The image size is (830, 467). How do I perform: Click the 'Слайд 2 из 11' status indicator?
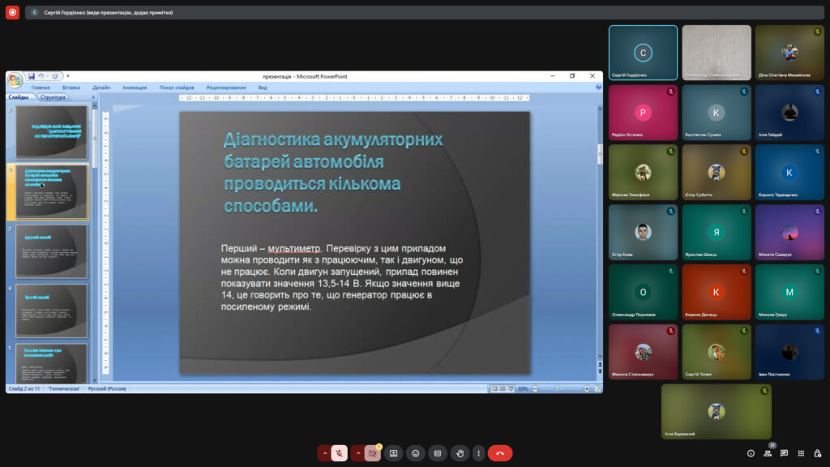24,388
